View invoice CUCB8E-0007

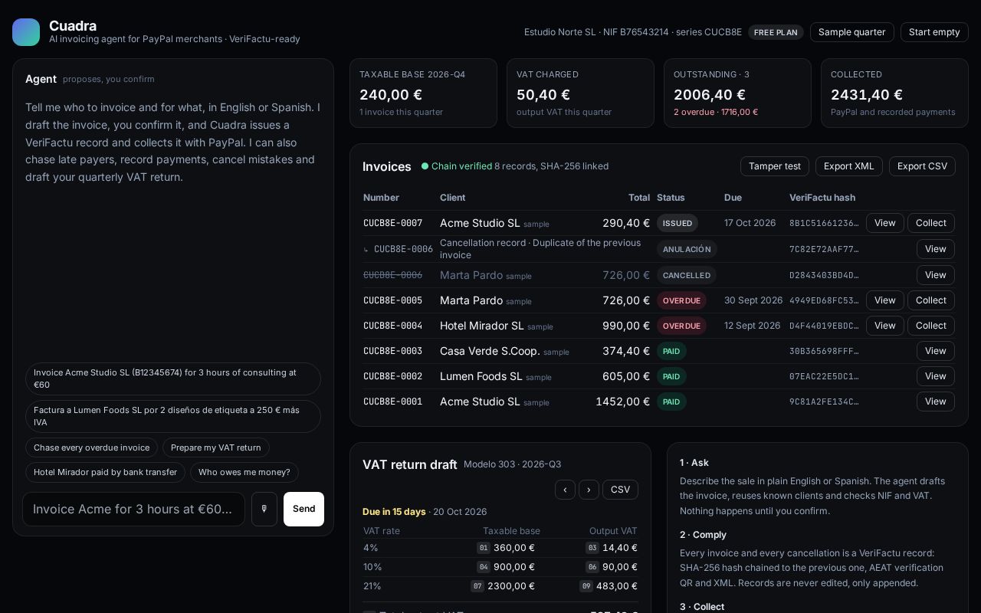click(x=884, y=223)
